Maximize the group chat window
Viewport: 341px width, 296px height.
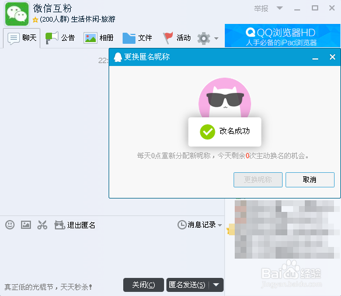tap(315, 8)
